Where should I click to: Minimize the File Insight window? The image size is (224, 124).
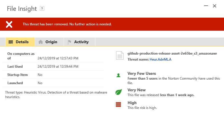tap(205, 6)
